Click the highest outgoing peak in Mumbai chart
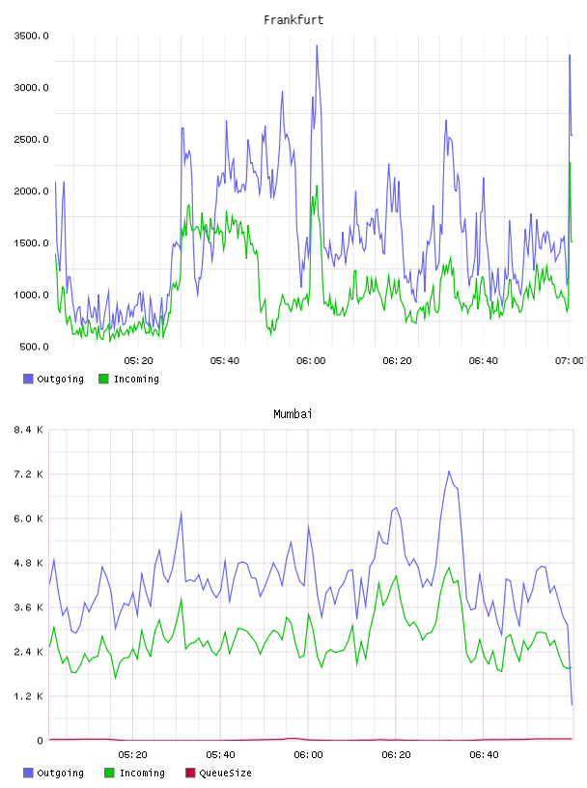This screenshot has width=587, height=788. (x=449, y=471)
